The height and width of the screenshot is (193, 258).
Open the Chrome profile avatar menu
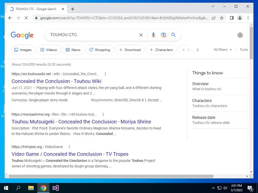tap(240, 18)
